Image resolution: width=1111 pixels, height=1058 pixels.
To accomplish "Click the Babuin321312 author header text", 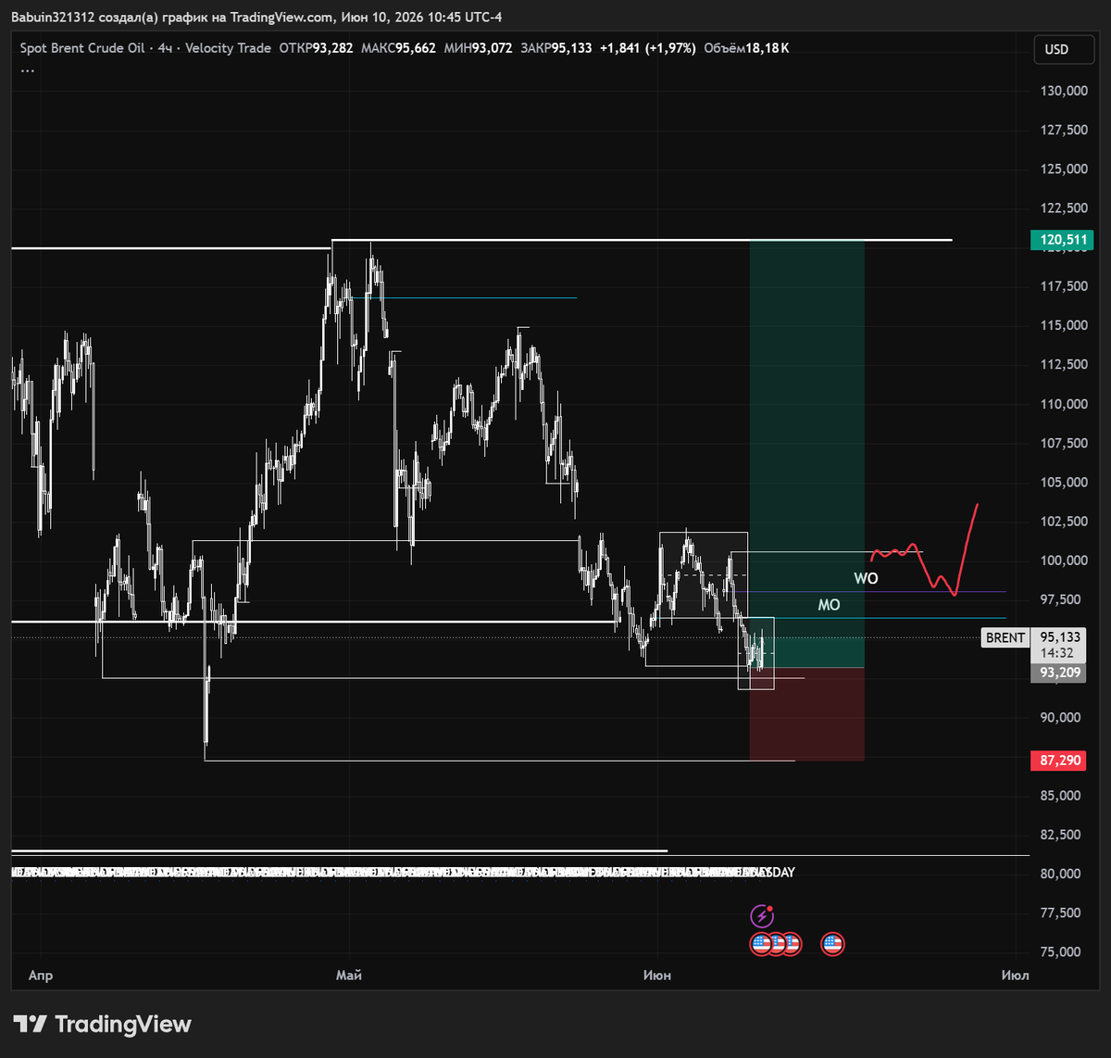I will click(53, 18).
